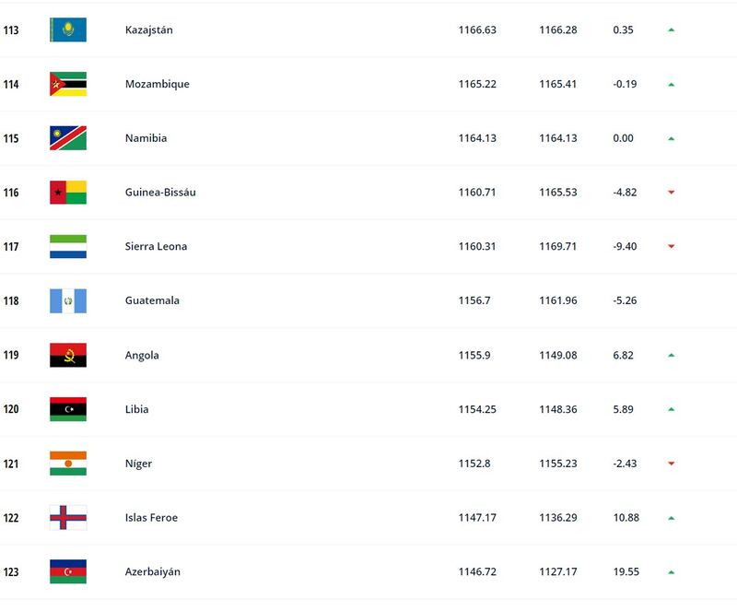Click the red down arrow for Níger
The image size is (737, 611).
(672, 464)
